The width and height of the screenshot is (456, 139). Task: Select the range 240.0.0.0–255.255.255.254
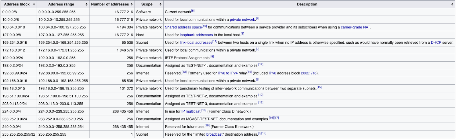coord(61,127)
